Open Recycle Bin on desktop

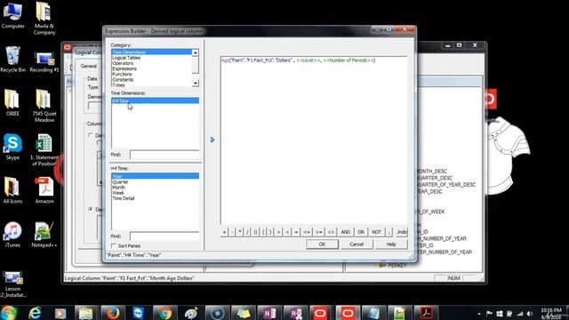coord(12,60)
